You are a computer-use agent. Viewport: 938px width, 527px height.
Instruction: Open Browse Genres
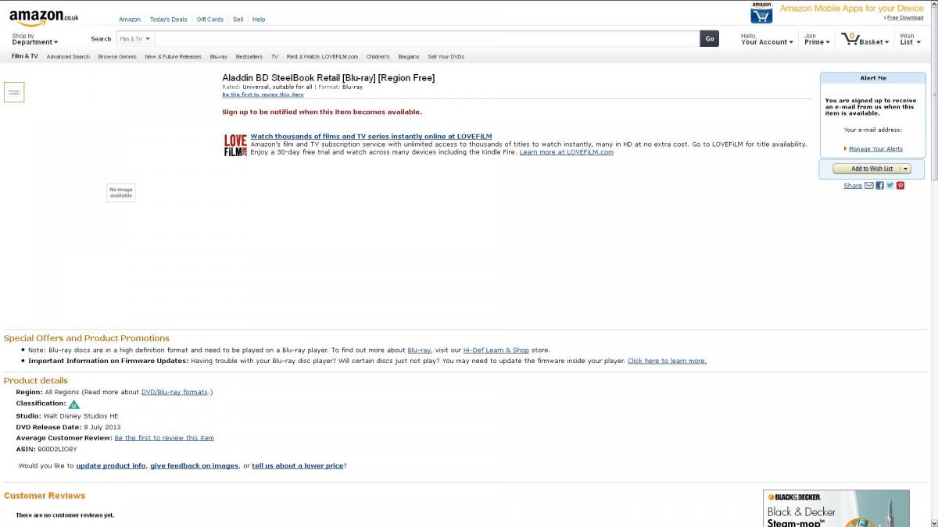point(117,56)
